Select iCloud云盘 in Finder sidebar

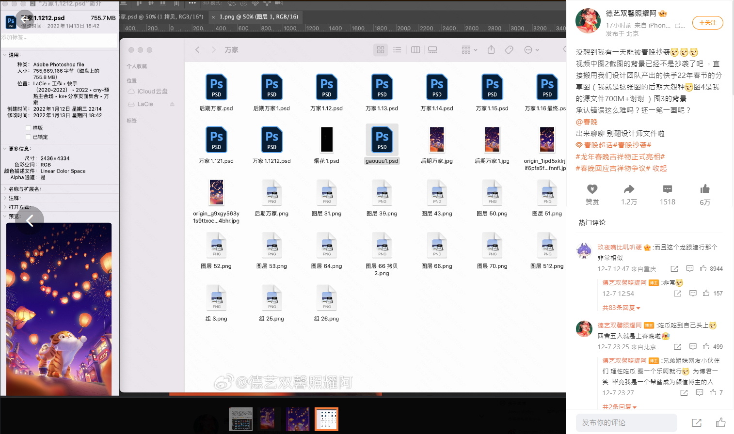click(x=147, y=91)
